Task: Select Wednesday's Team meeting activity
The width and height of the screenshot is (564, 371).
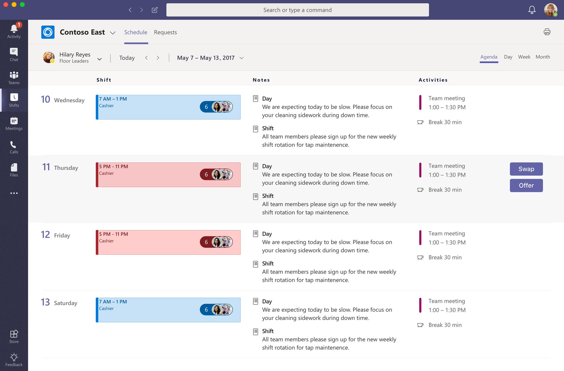Action: pos(443,103)
